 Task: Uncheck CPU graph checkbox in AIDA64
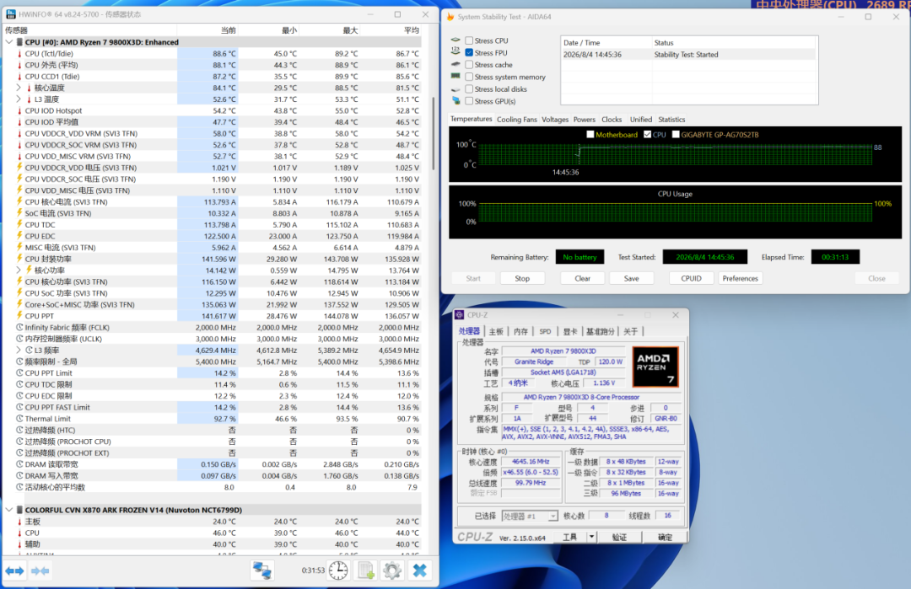point(647,135)
